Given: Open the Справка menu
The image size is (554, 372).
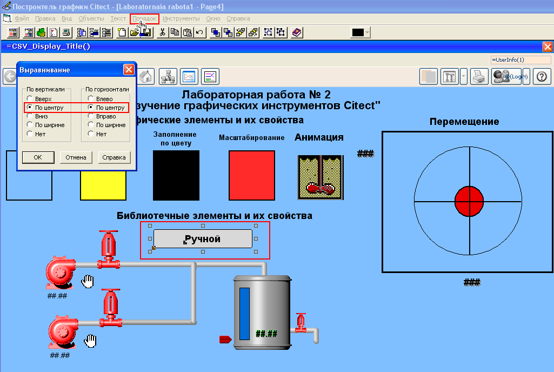Looking at the screenshot, I should click(x=238, y=18).
